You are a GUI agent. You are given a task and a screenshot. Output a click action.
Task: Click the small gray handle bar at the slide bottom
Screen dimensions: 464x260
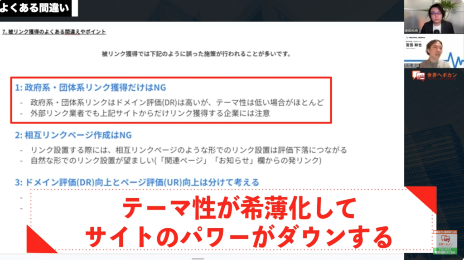(x=198, y=259)
